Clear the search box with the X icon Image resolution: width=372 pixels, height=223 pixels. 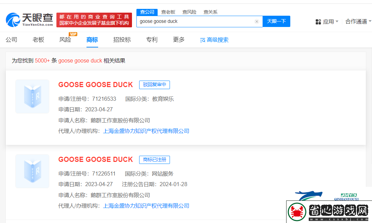click(x=257, y=22)
